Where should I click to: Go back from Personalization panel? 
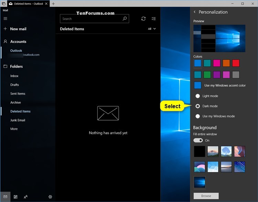coord(195,12)
